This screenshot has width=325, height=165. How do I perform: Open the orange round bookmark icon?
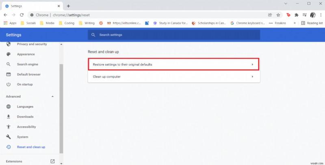click(101, 23)
